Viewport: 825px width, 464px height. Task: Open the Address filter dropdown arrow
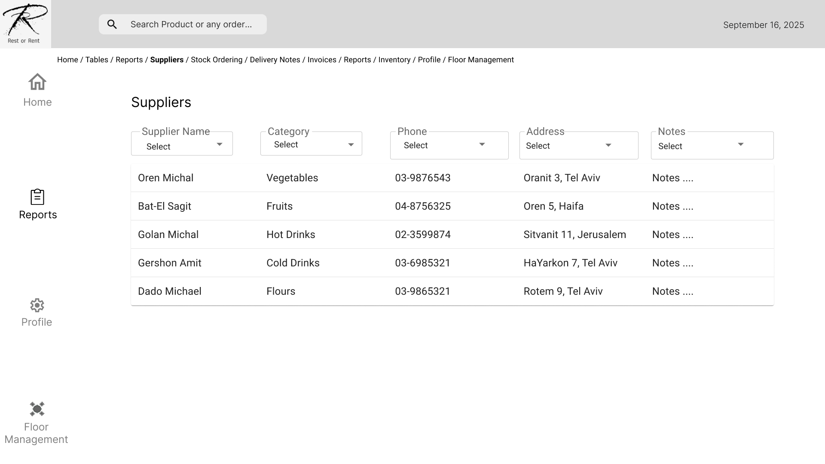click(x=608, y=145)
